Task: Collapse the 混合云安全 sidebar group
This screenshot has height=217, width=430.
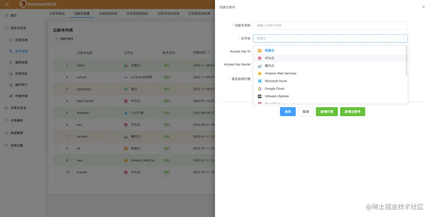Action: point(22,28)
